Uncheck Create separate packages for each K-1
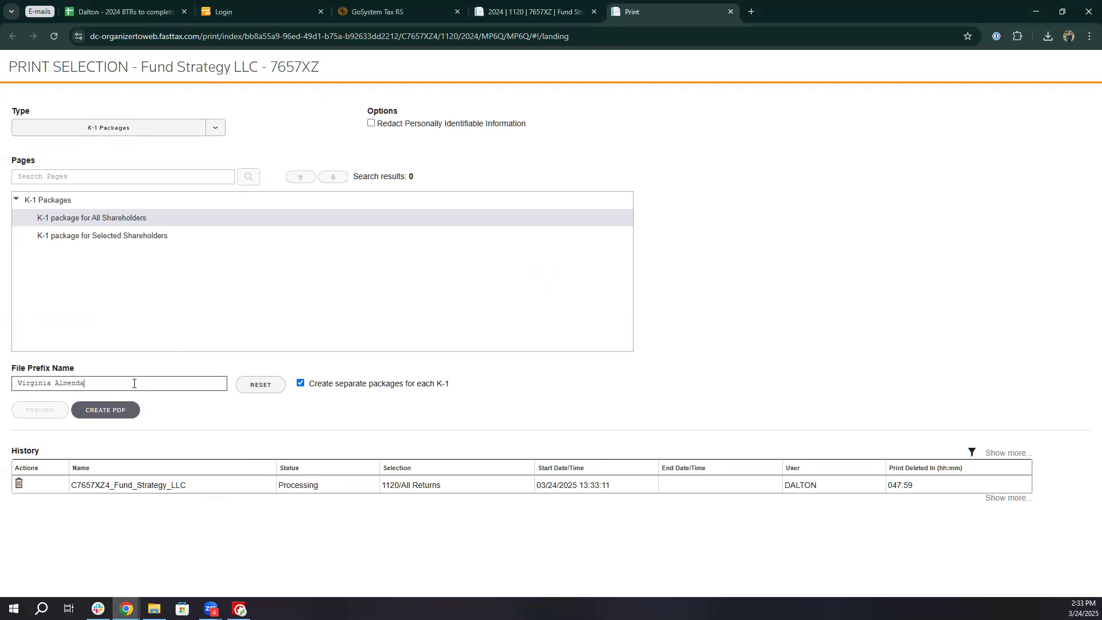The height and width of the screenshot is (620, 1102). tap(300, 383)
